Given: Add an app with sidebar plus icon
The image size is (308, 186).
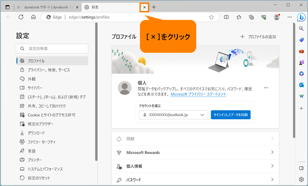Looking at the screenshot, I should click(x=301, y=108).
